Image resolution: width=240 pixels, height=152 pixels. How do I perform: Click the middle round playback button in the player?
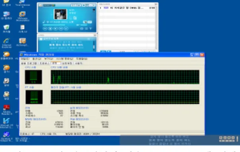tap(55, 28)
